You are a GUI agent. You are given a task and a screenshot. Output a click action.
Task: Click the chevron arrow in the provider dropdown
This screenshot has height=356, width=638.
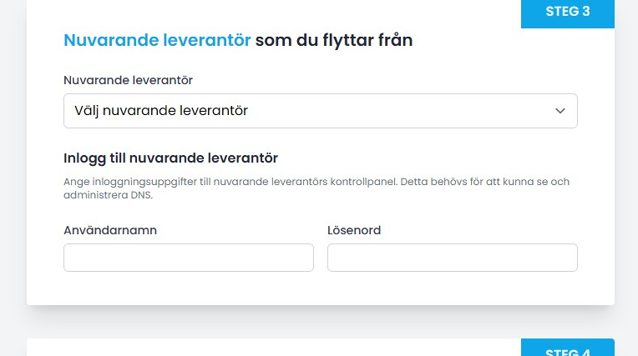(x=560, y=111)
